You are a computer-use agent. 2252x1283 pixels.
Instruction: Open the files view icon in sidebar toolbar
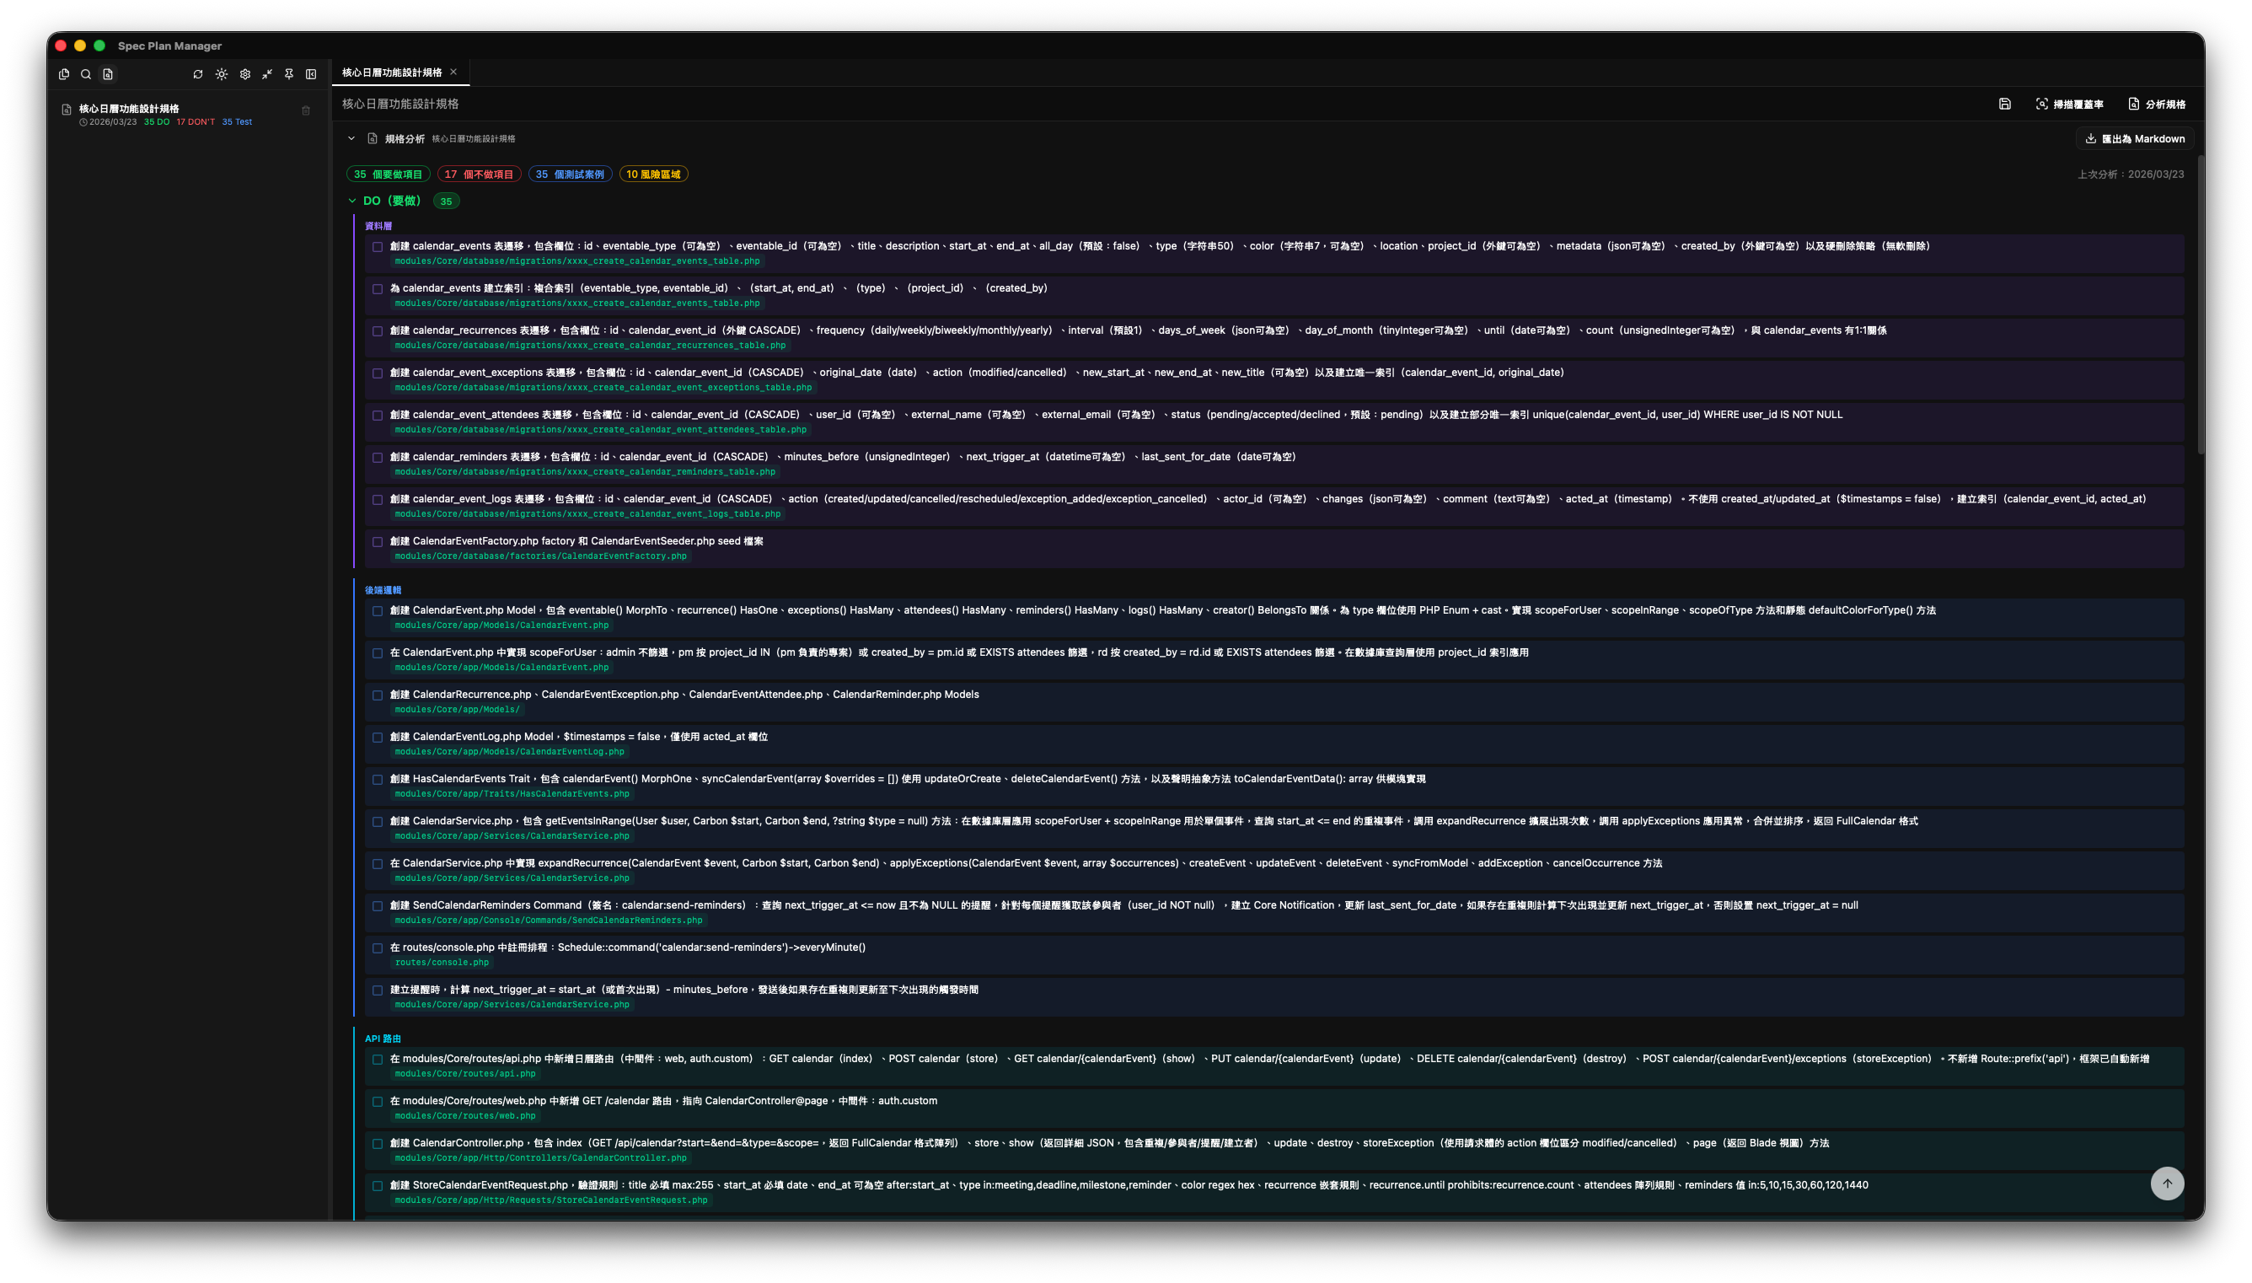(x=63, y=74)
